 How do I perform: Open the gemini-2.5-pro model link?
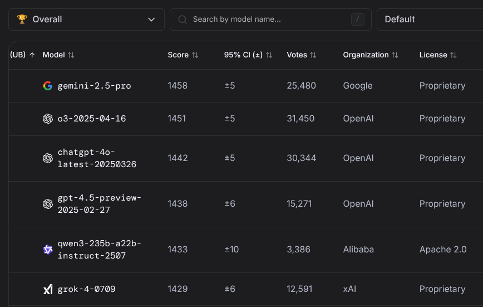coord(94,86)
